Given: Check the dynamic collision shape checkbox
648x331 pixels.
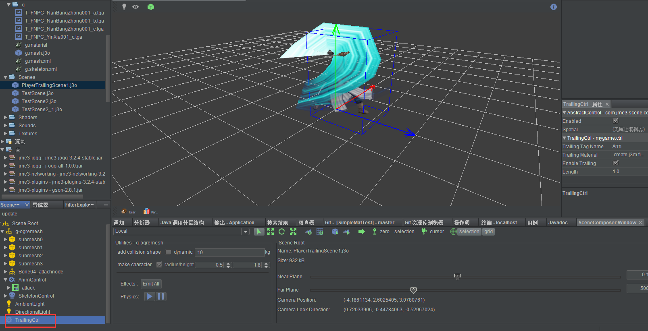Looking at the screenshot, I should [x=169, y=252].
